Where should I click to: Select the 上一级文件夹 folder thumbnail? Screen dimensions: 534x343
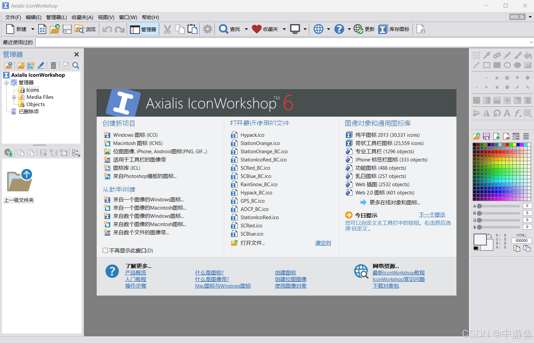coord(19,186)
